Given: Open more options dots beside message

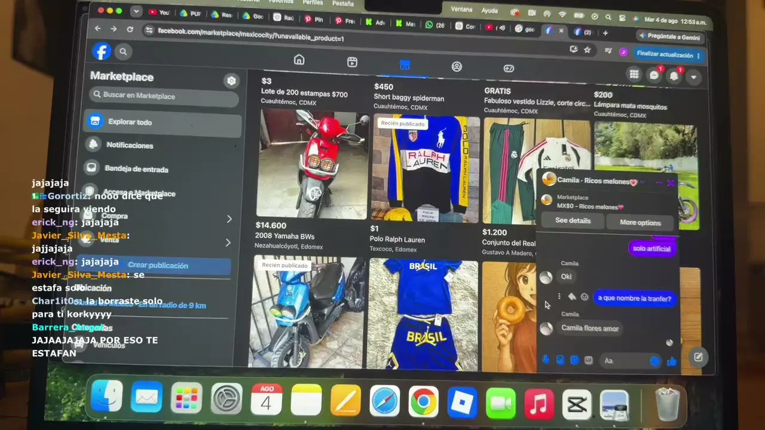Looking at the screenshot, I should pos(559,296).
